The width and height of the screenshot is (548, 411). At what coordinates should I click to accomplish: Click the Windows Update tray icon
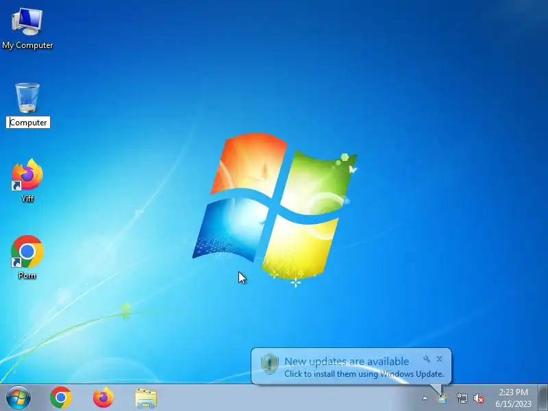click(443, 398)
